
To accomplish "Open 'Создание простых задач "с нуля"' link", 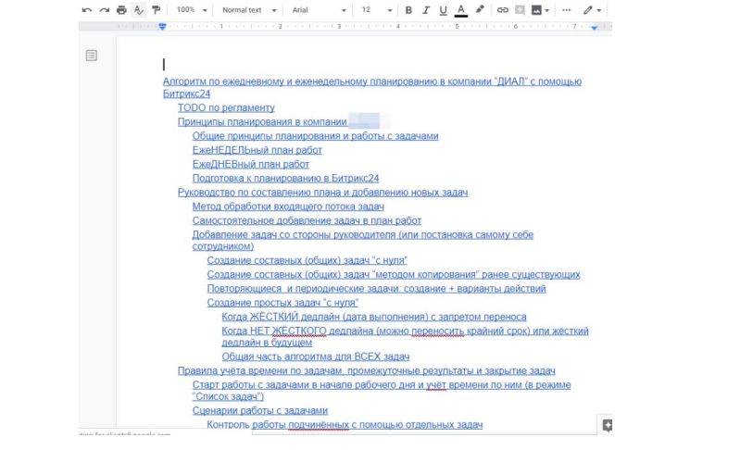I will (282, 303).
